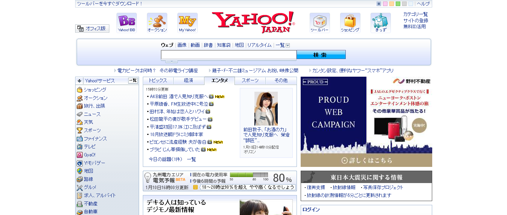
Task: Click the 一覧 button in services header
Action: coord(133,80)
